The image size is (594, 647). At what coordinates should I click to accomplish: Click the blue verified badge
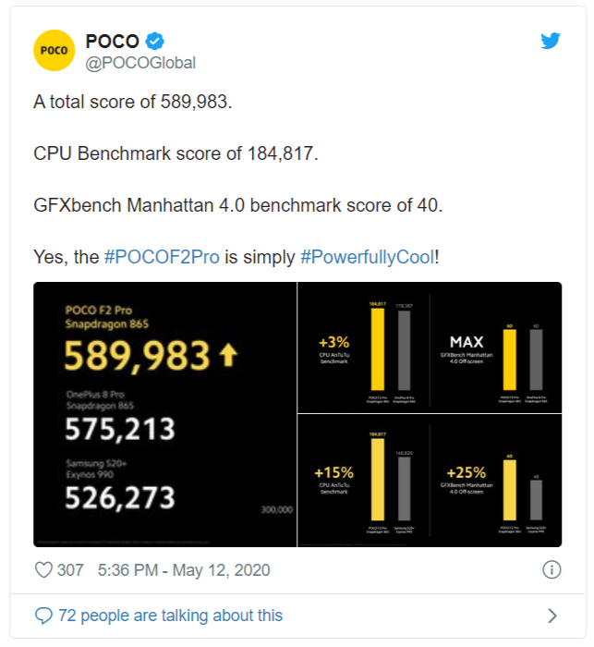tap(155, 41)
